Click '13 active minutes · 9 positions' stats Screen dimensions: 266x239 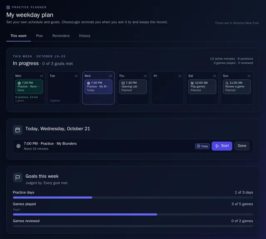point(232,59)
